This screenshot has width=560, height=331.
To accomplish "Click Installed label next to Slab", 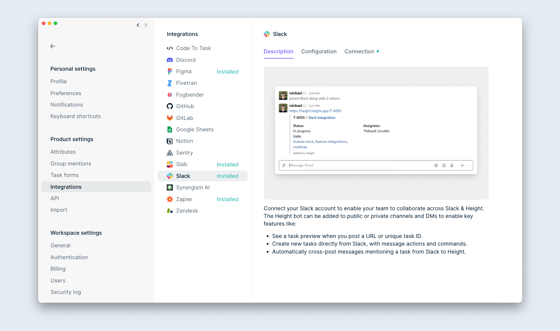I will (x=227, y=165).
